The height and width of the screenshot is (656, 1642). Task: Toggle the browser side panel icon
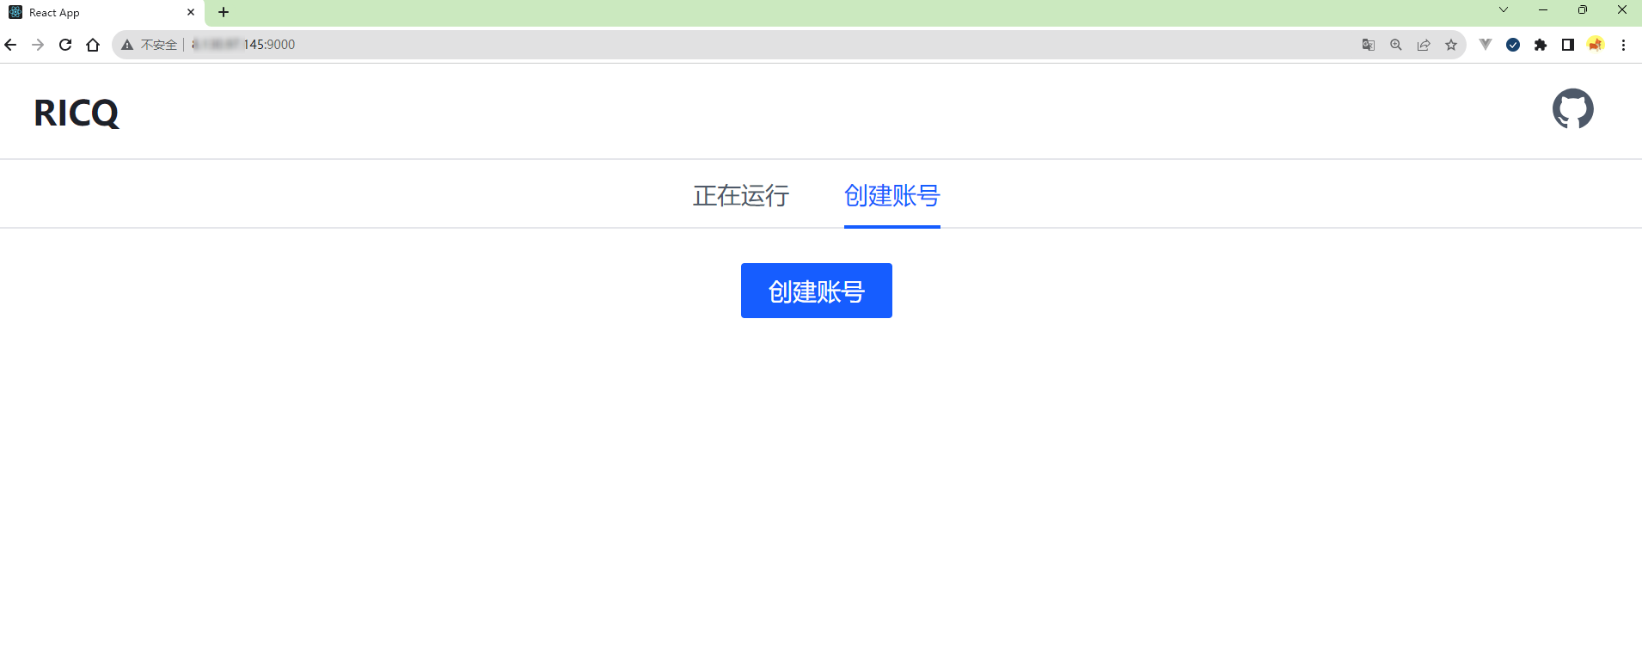click(1568, 45)
